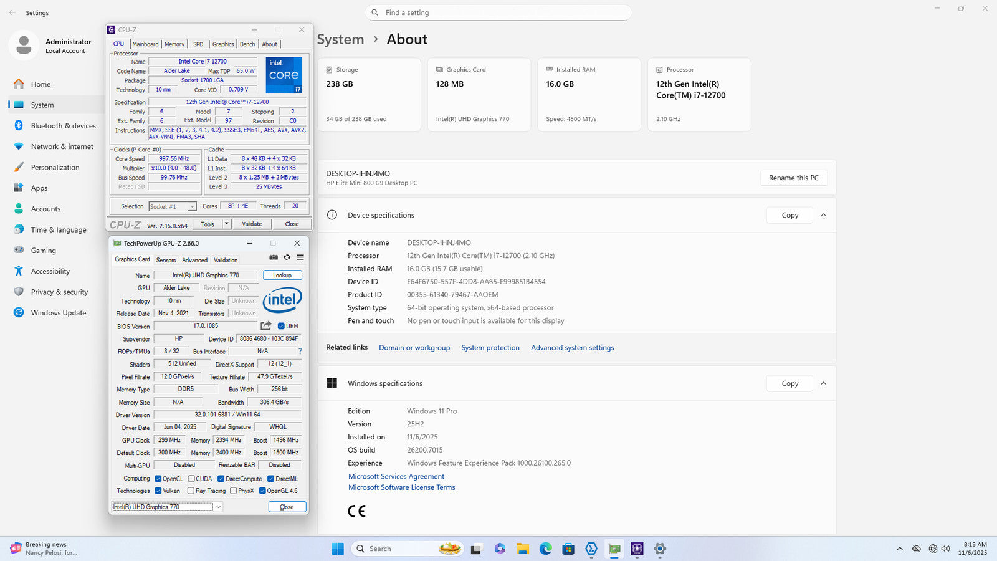Switch to the Sensors tab in GPU-Z
997x561 pixels.
pyautogui.click(x=166, y=260)
